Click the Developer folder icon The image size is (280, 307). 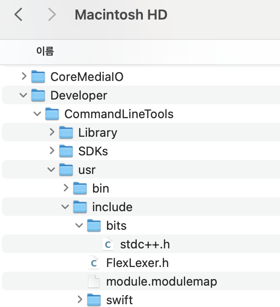click(38, 95)
